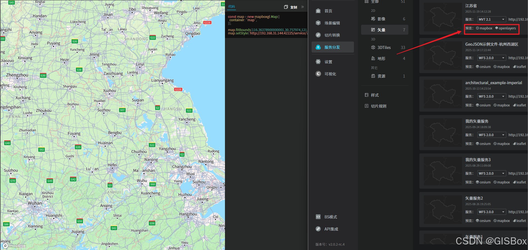This screenshot has width=528, height=250.
Task: Switch to BS模式 mode
Action: pos(330,217)
